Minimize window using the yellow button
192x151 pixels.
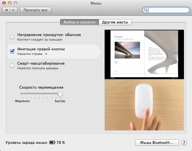tap(9, 3)
